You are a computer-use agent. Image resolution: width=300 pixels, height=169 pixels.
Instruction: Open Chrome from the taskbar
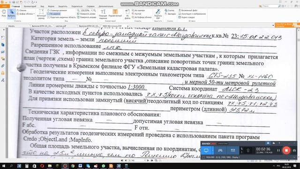tap(73, 166)
